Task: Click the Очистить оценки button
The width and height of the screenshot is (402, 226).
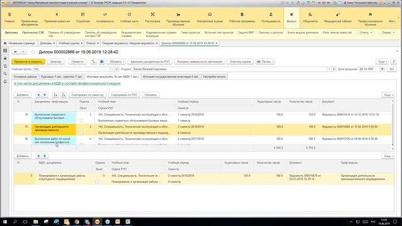Action: (240, 62)
